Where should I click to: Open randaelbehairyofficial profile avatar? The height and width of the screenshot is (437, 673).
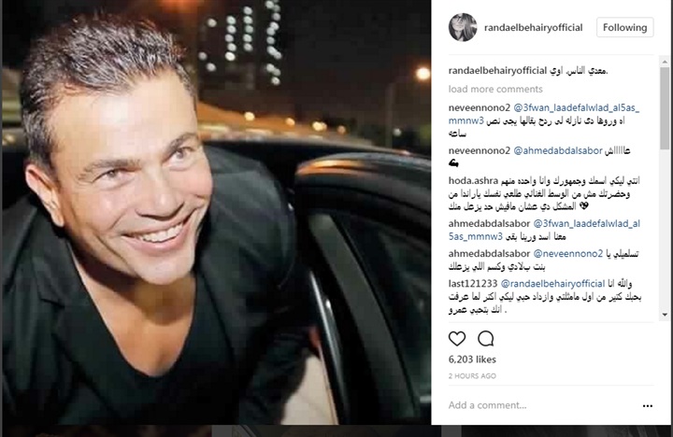tap(463, 27)
